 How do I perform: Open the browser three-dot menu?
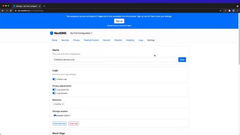click(237, 10)
